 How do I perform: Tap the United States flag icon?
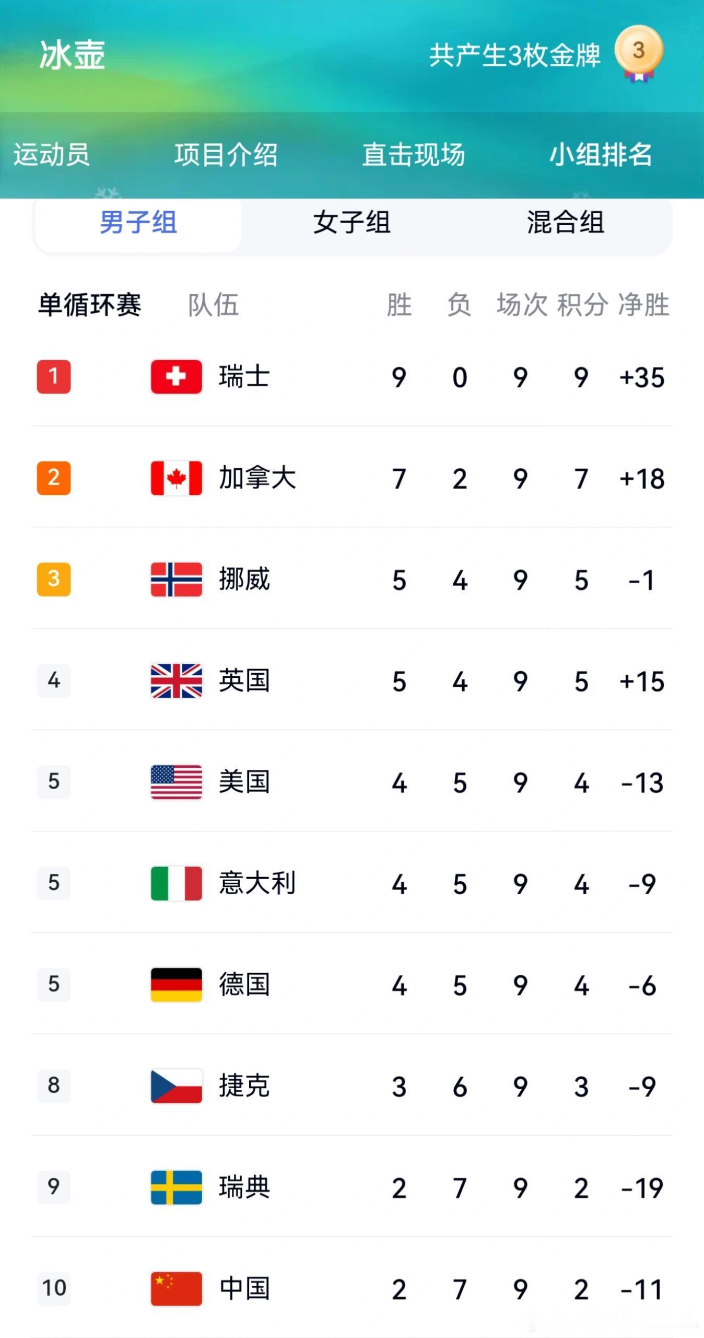tap(177, 782)
